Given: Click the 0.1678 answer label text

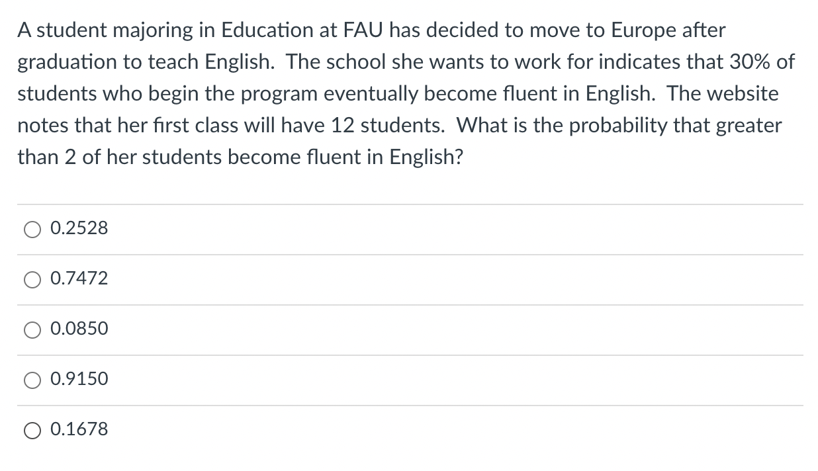Looking at the screenshot, I should tap(79, 430).
